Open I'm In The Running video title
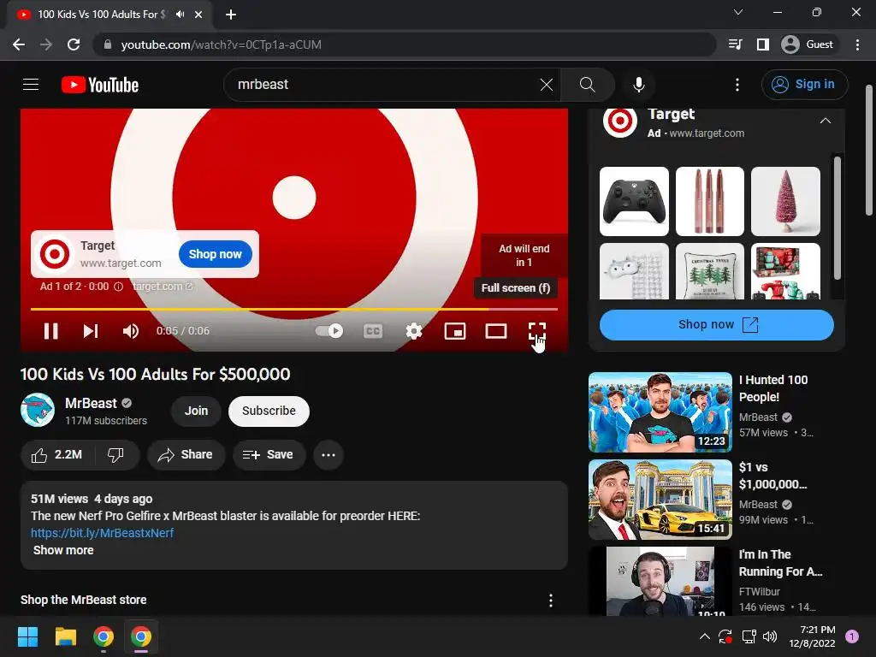876x657 pixels. click(x=780, y=563)
